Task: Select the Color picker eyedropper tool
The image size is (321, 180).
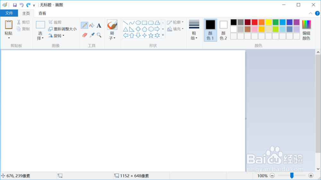Action: (x=92, y=35)
